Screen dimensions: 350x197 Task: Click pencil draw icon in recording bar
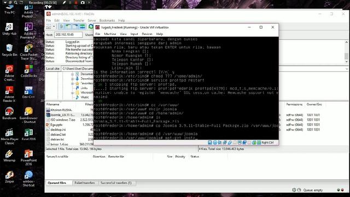(x=65, y=3)
